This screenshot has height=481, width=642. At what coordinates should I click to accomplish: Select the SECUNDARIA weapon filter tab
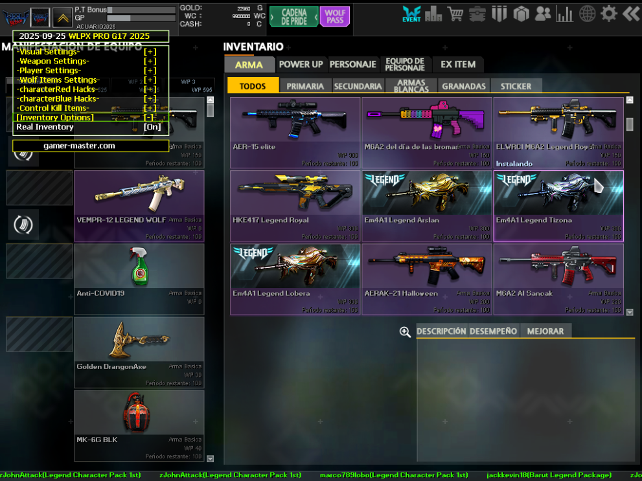pyautogui.click(x=358, y=86)
